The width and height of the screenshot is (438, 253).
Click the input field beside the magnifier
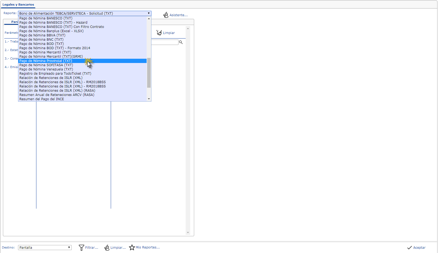165,42
